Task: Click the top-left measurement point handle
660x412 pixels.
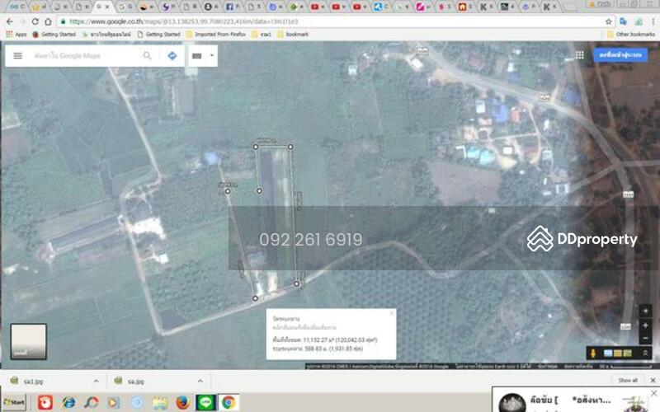Action: coord(256,147)
